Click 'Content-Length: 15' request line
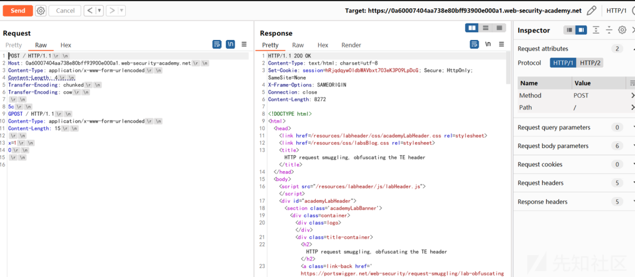Viewport: 635px width, 277px height. tap(43, 129)
